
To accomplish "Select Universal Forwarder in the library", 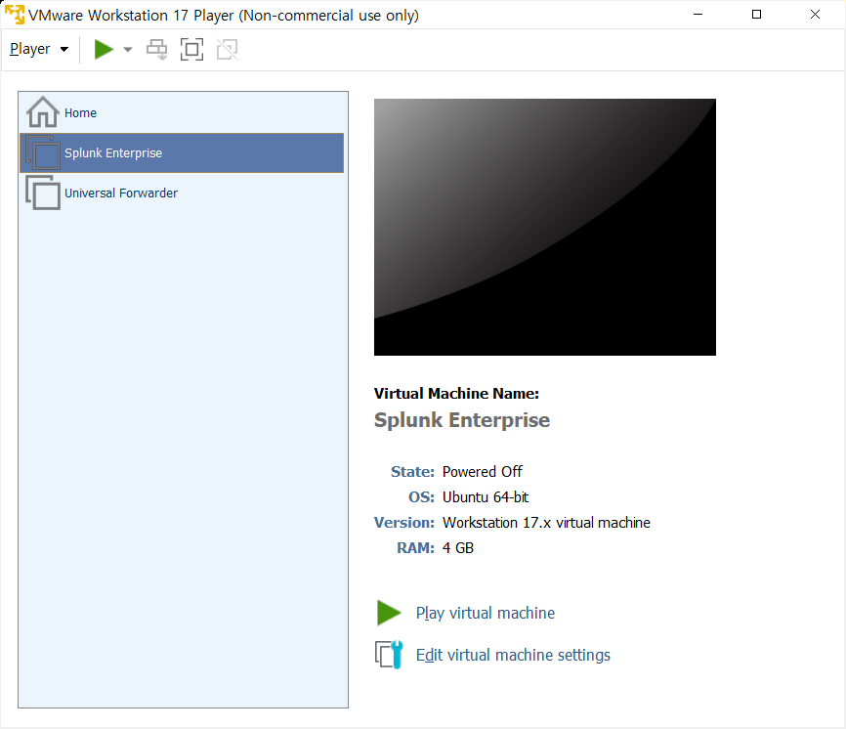I will [x=182, y=193].
